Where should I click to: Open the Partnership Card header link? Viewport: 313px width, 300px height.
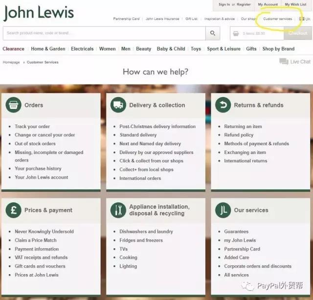126,19
